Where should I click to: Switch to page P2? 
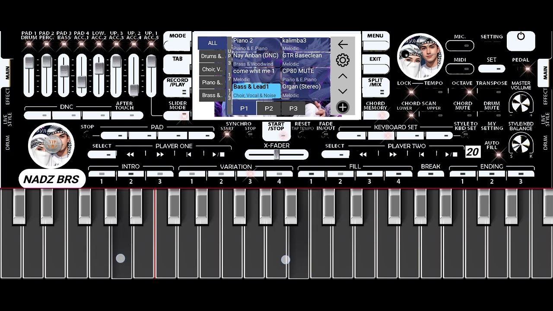click(269, 108)
